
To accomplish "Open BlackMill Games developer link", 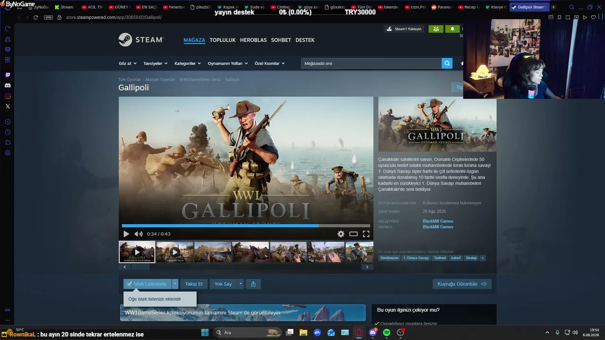I will point(438,221).
